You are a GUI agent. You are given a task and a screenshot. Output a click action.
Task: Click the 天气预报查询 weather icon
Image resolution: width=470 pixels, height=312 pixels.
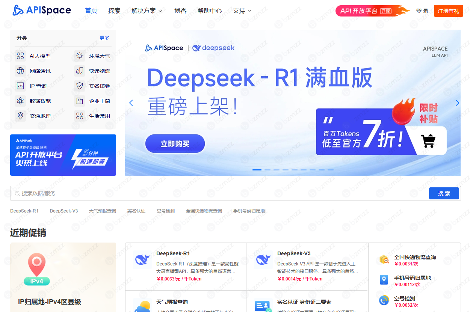tap(142, 306)
